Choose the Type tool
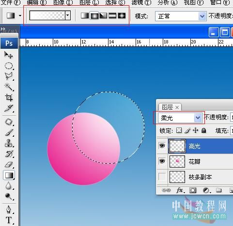 click(x=9, y=220)
